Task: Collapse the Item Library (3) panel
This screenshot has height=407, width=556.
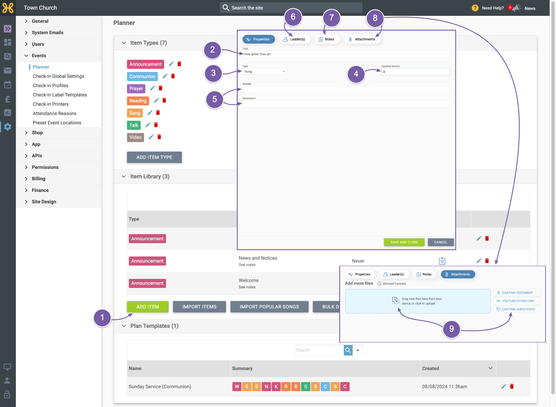Action: pyautogui.click(x=124, y=176)
